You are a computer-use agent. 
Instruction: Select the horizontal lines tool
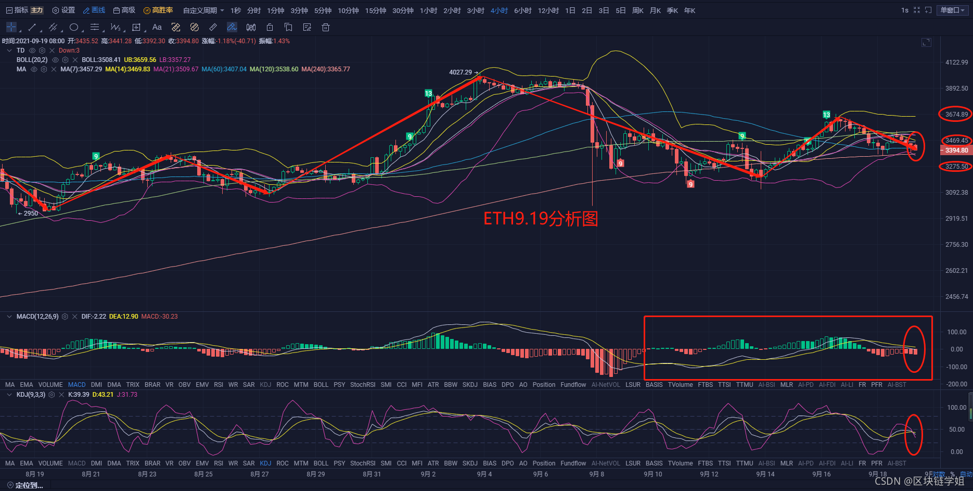[x=95, y=27]
